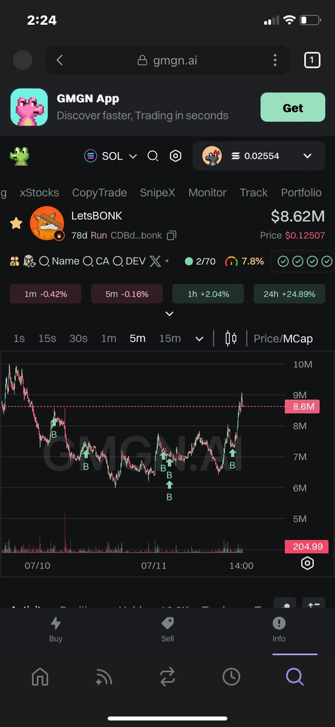This screenshot has width=335, height=727.
Task: Open the Monitor tab
Action: point(207,193)
